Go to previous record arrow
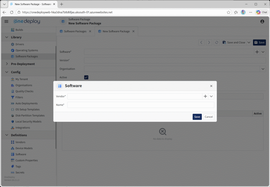270x187 pixels. (201, 43)
